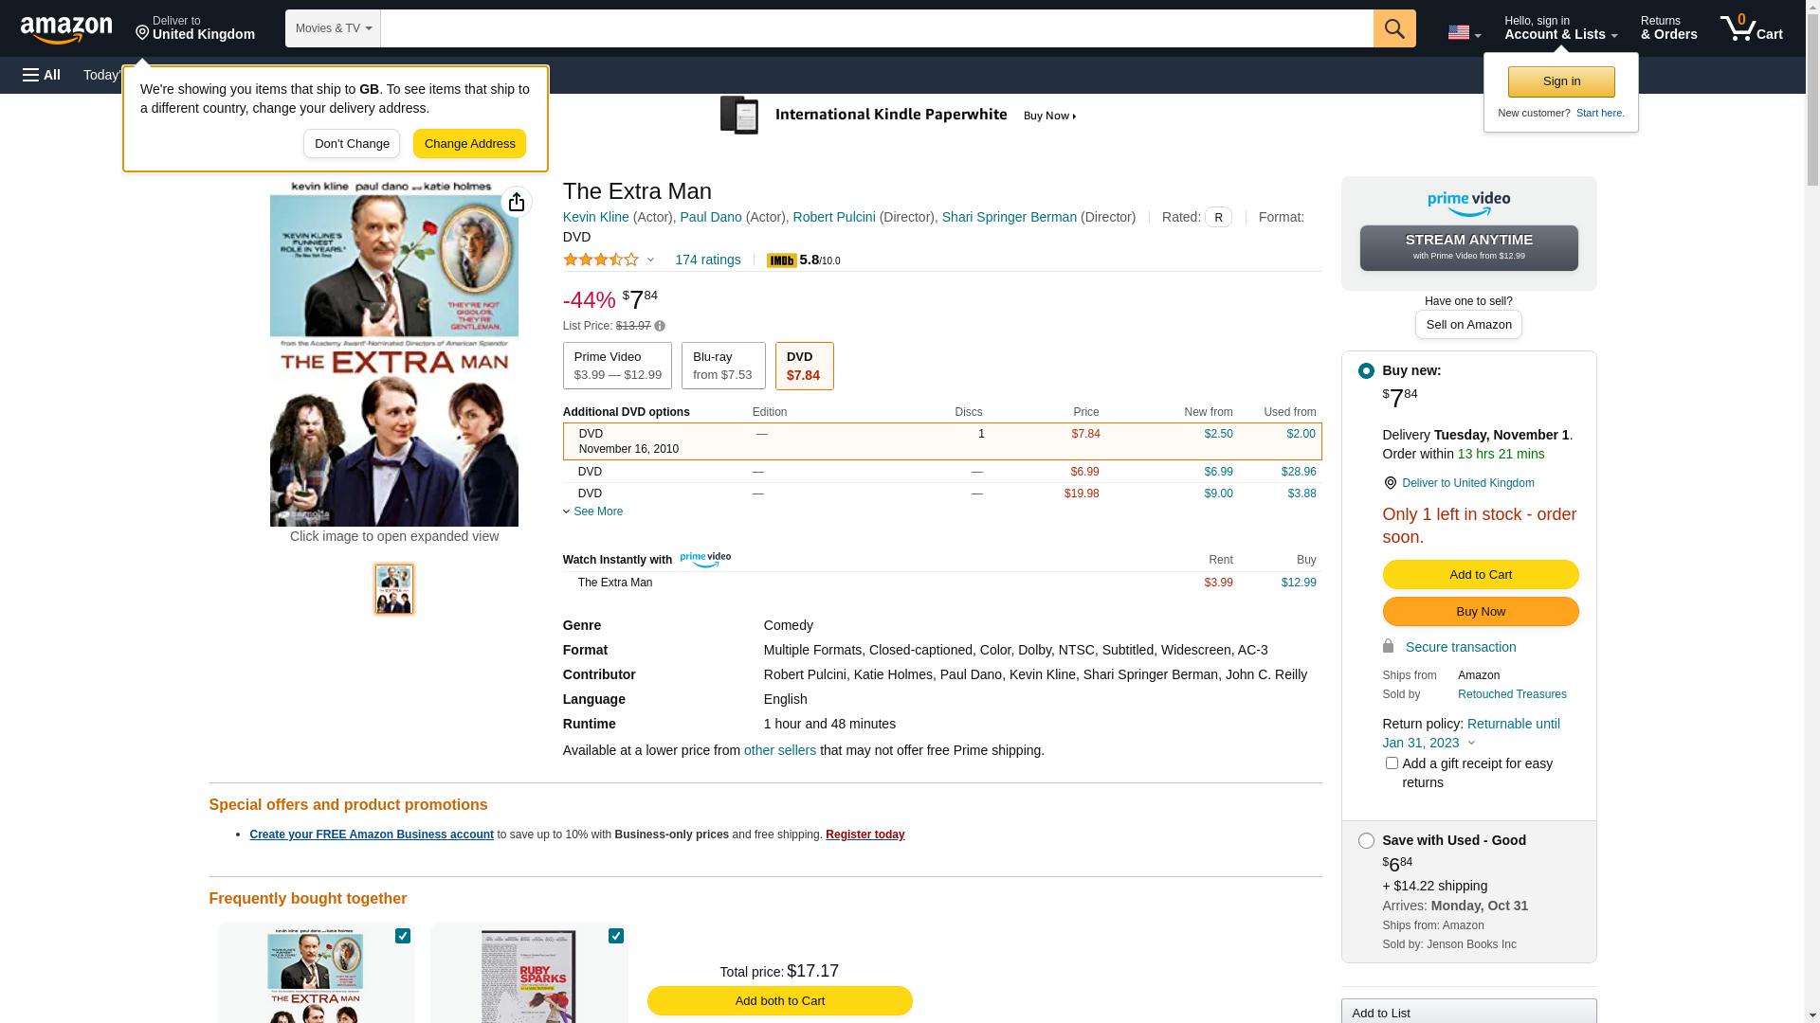Click the IMDb rating badge
The image size is (1820, 1023).
click(x=782, y=260)
